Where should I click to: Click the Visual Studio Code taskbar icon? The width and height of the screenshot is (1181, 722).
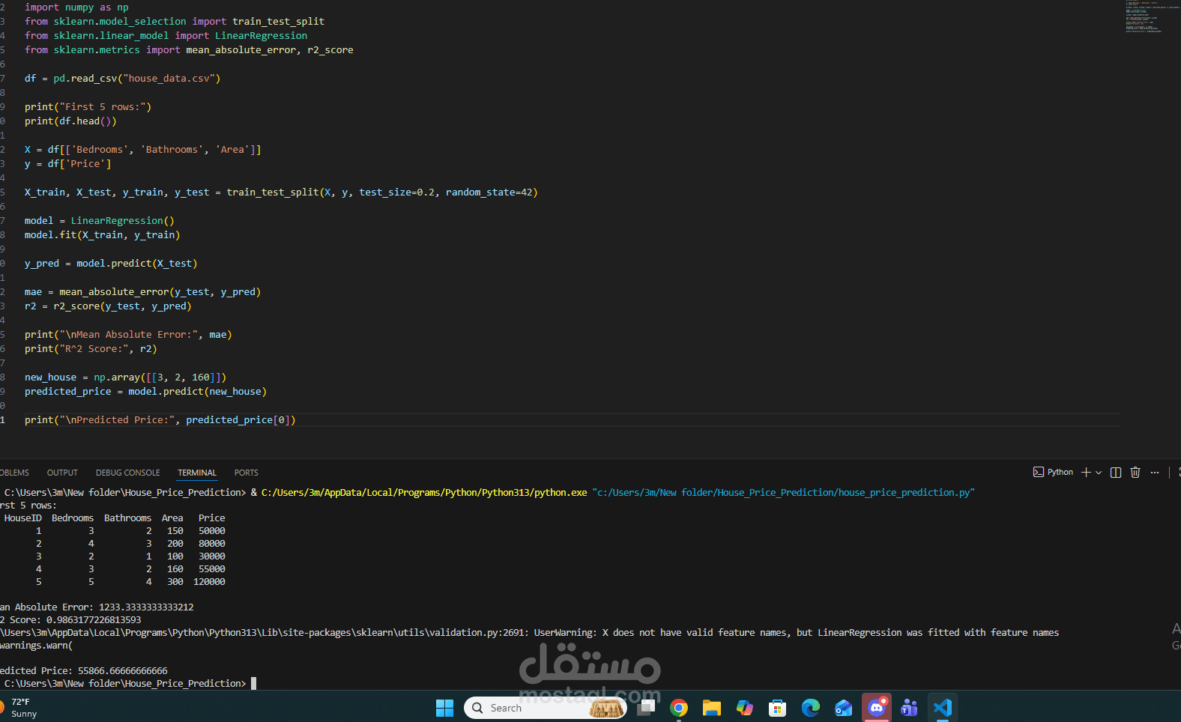[x=943, y=708]
